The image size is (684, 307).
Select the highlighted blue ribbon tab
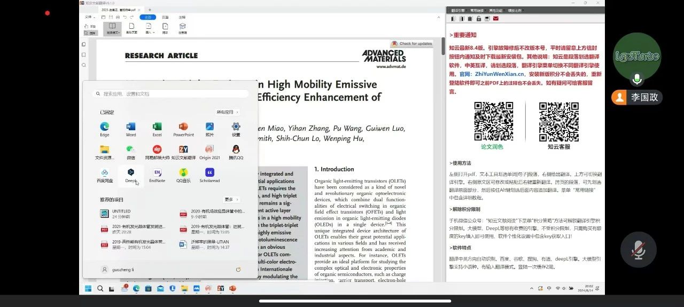pyautogui.click(x=148, y=17)
